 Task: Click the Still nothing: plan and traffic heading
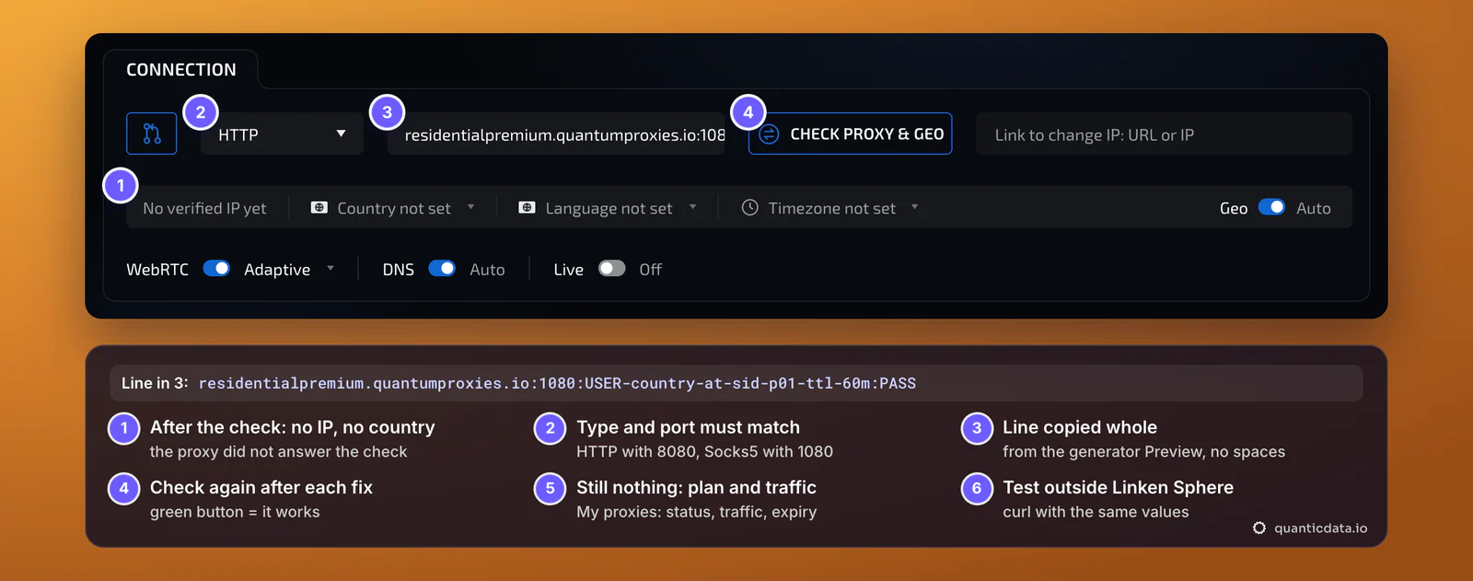pos(696,487)
